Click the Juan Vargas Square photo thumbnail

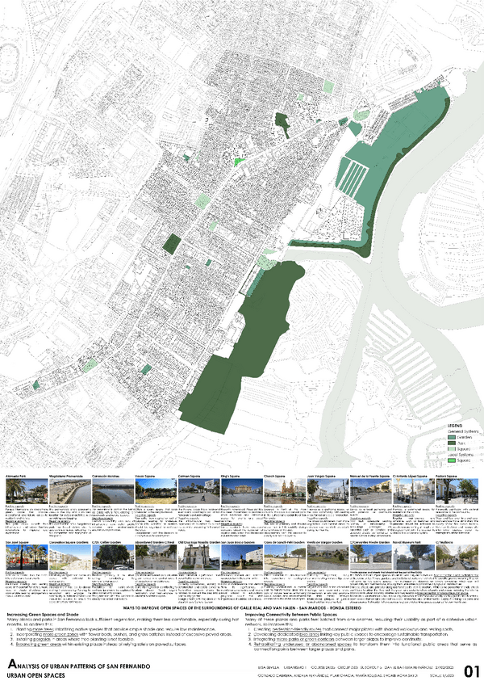pos(328,491)
